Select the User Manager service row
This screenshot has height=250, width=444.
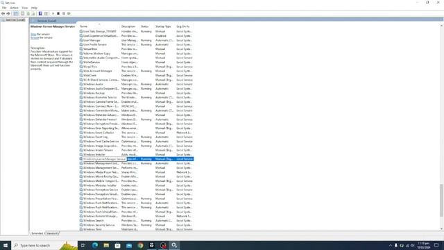pyautogui.click(x=136, y=40)
